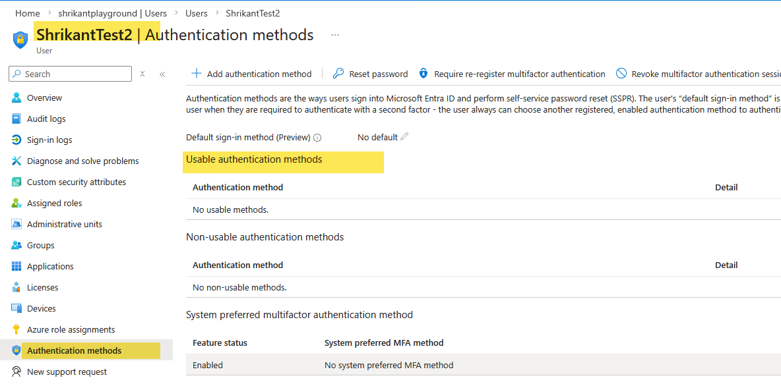Collapse the sidebar with double chevron
The image size is (781, 384).
coord(162,74)
